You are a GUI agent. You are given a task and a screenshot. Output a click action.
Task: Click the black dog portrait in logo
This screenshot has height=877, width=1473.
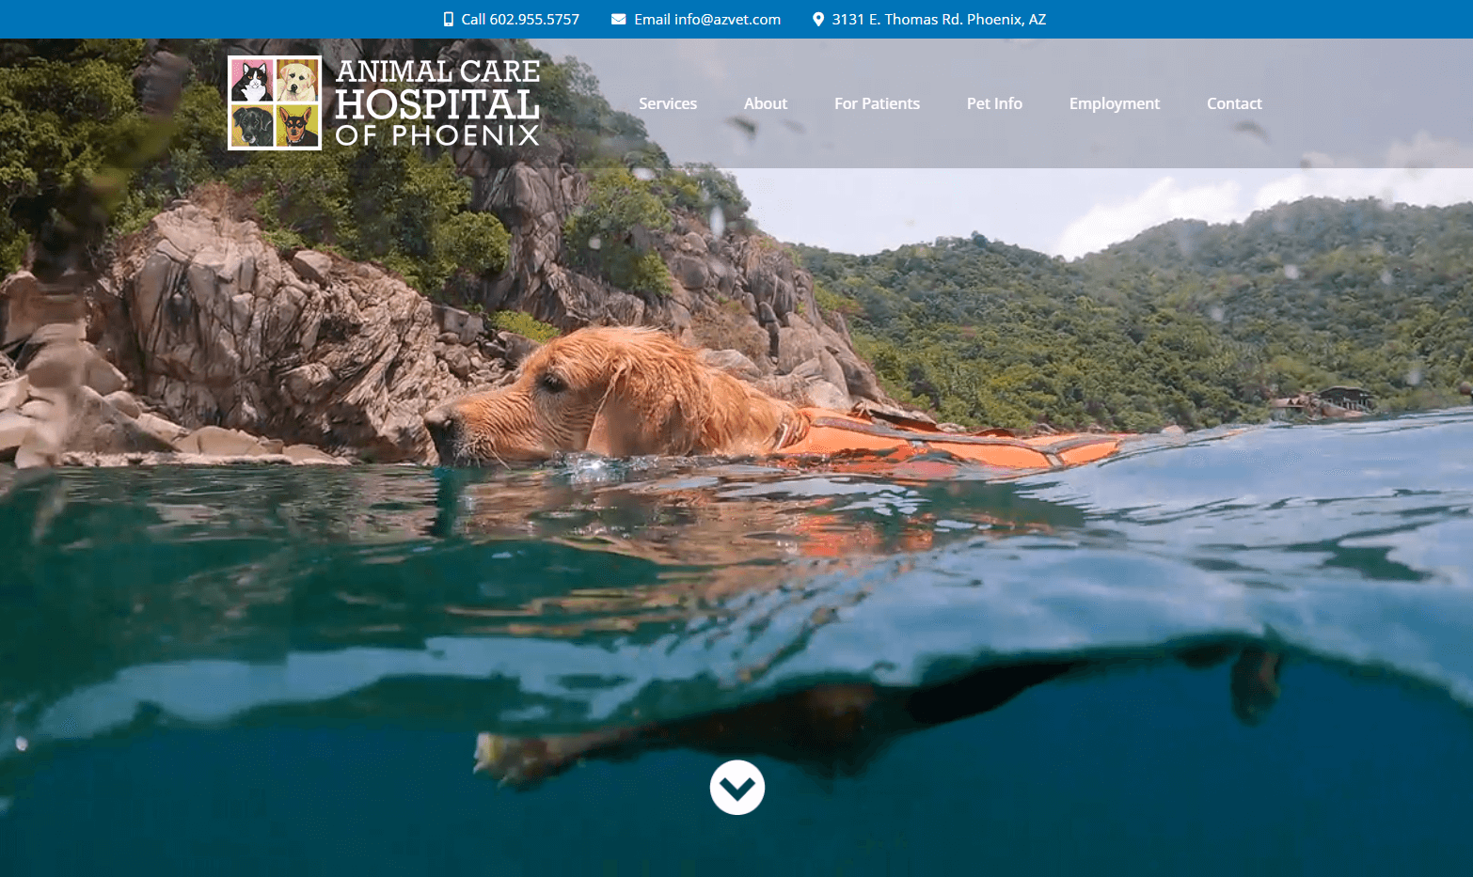(252, 125)
